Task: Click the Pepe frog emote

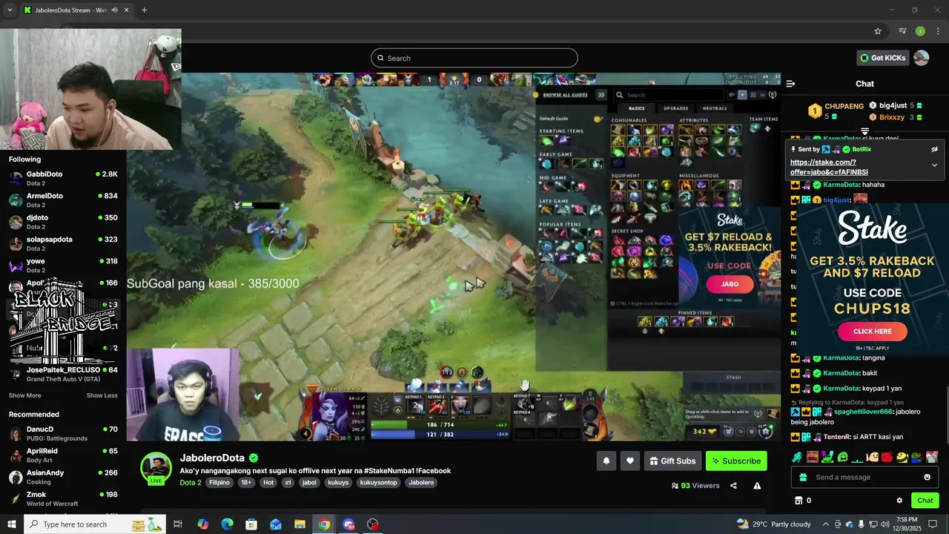Action: coord(916,457)
